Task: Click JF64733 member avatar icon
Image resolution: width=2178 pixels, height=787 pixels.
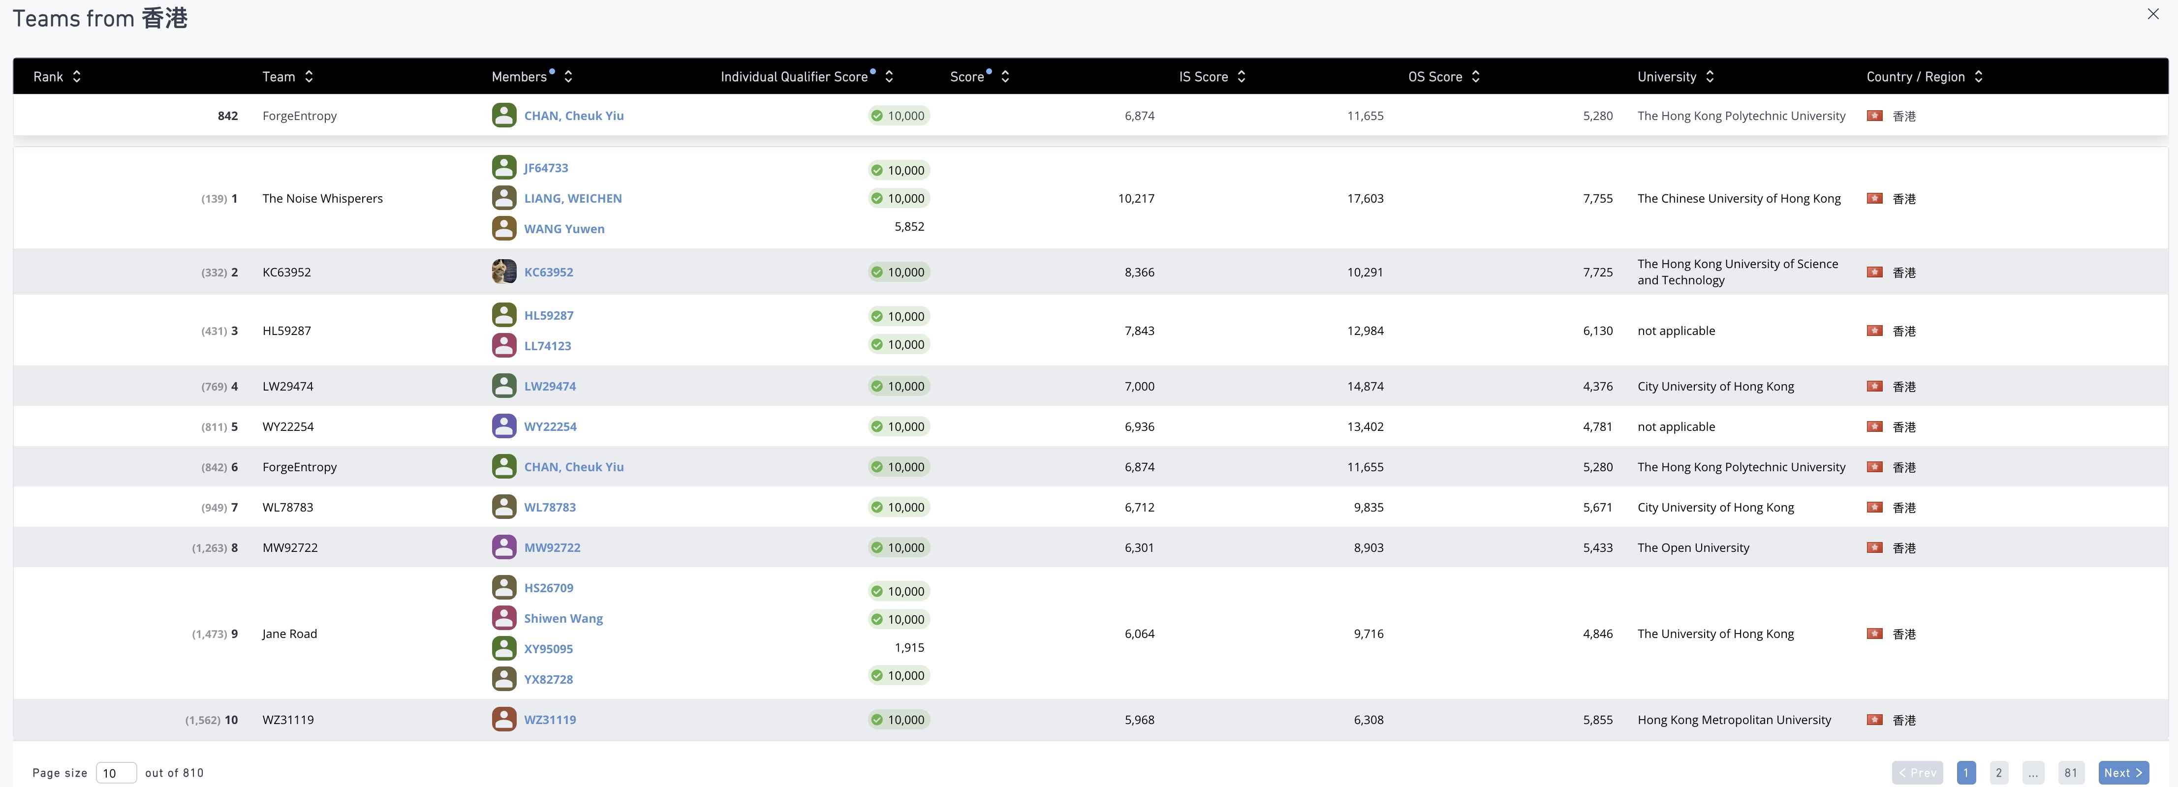Action: point(504,167)
